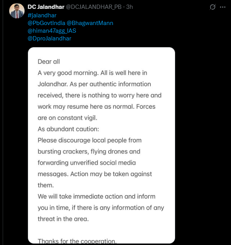Click 'We will take immediate action' line
The height and width of the screenshot is (245, 231).
(96, 197)
